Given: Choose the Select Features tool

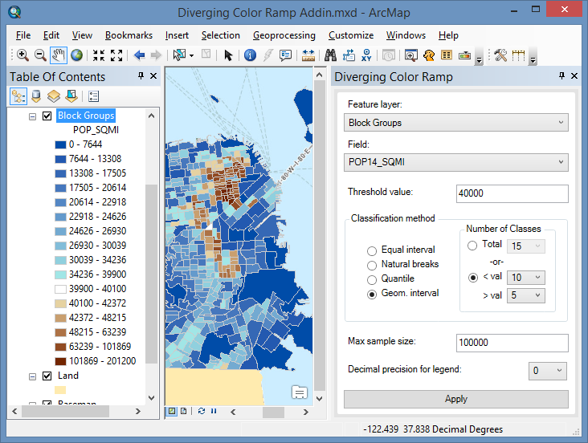Looking at the screenshot, I should point(179,55).
